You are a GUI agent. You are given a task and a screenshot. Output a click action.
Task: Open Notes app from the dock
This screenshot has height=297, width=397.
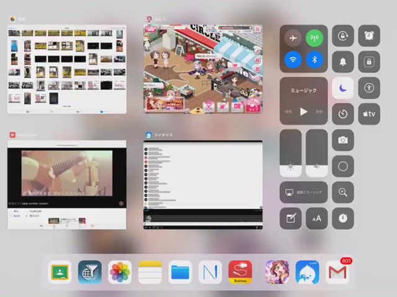point(150,272)
